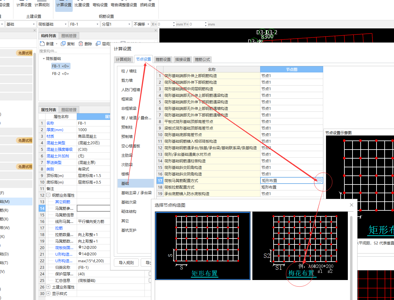Image resolution: width=394 pixels, height=300 pixels.
Task: Close the 构件列表 panel with its X
Action: pyautogui.click(x=156, y=30)
